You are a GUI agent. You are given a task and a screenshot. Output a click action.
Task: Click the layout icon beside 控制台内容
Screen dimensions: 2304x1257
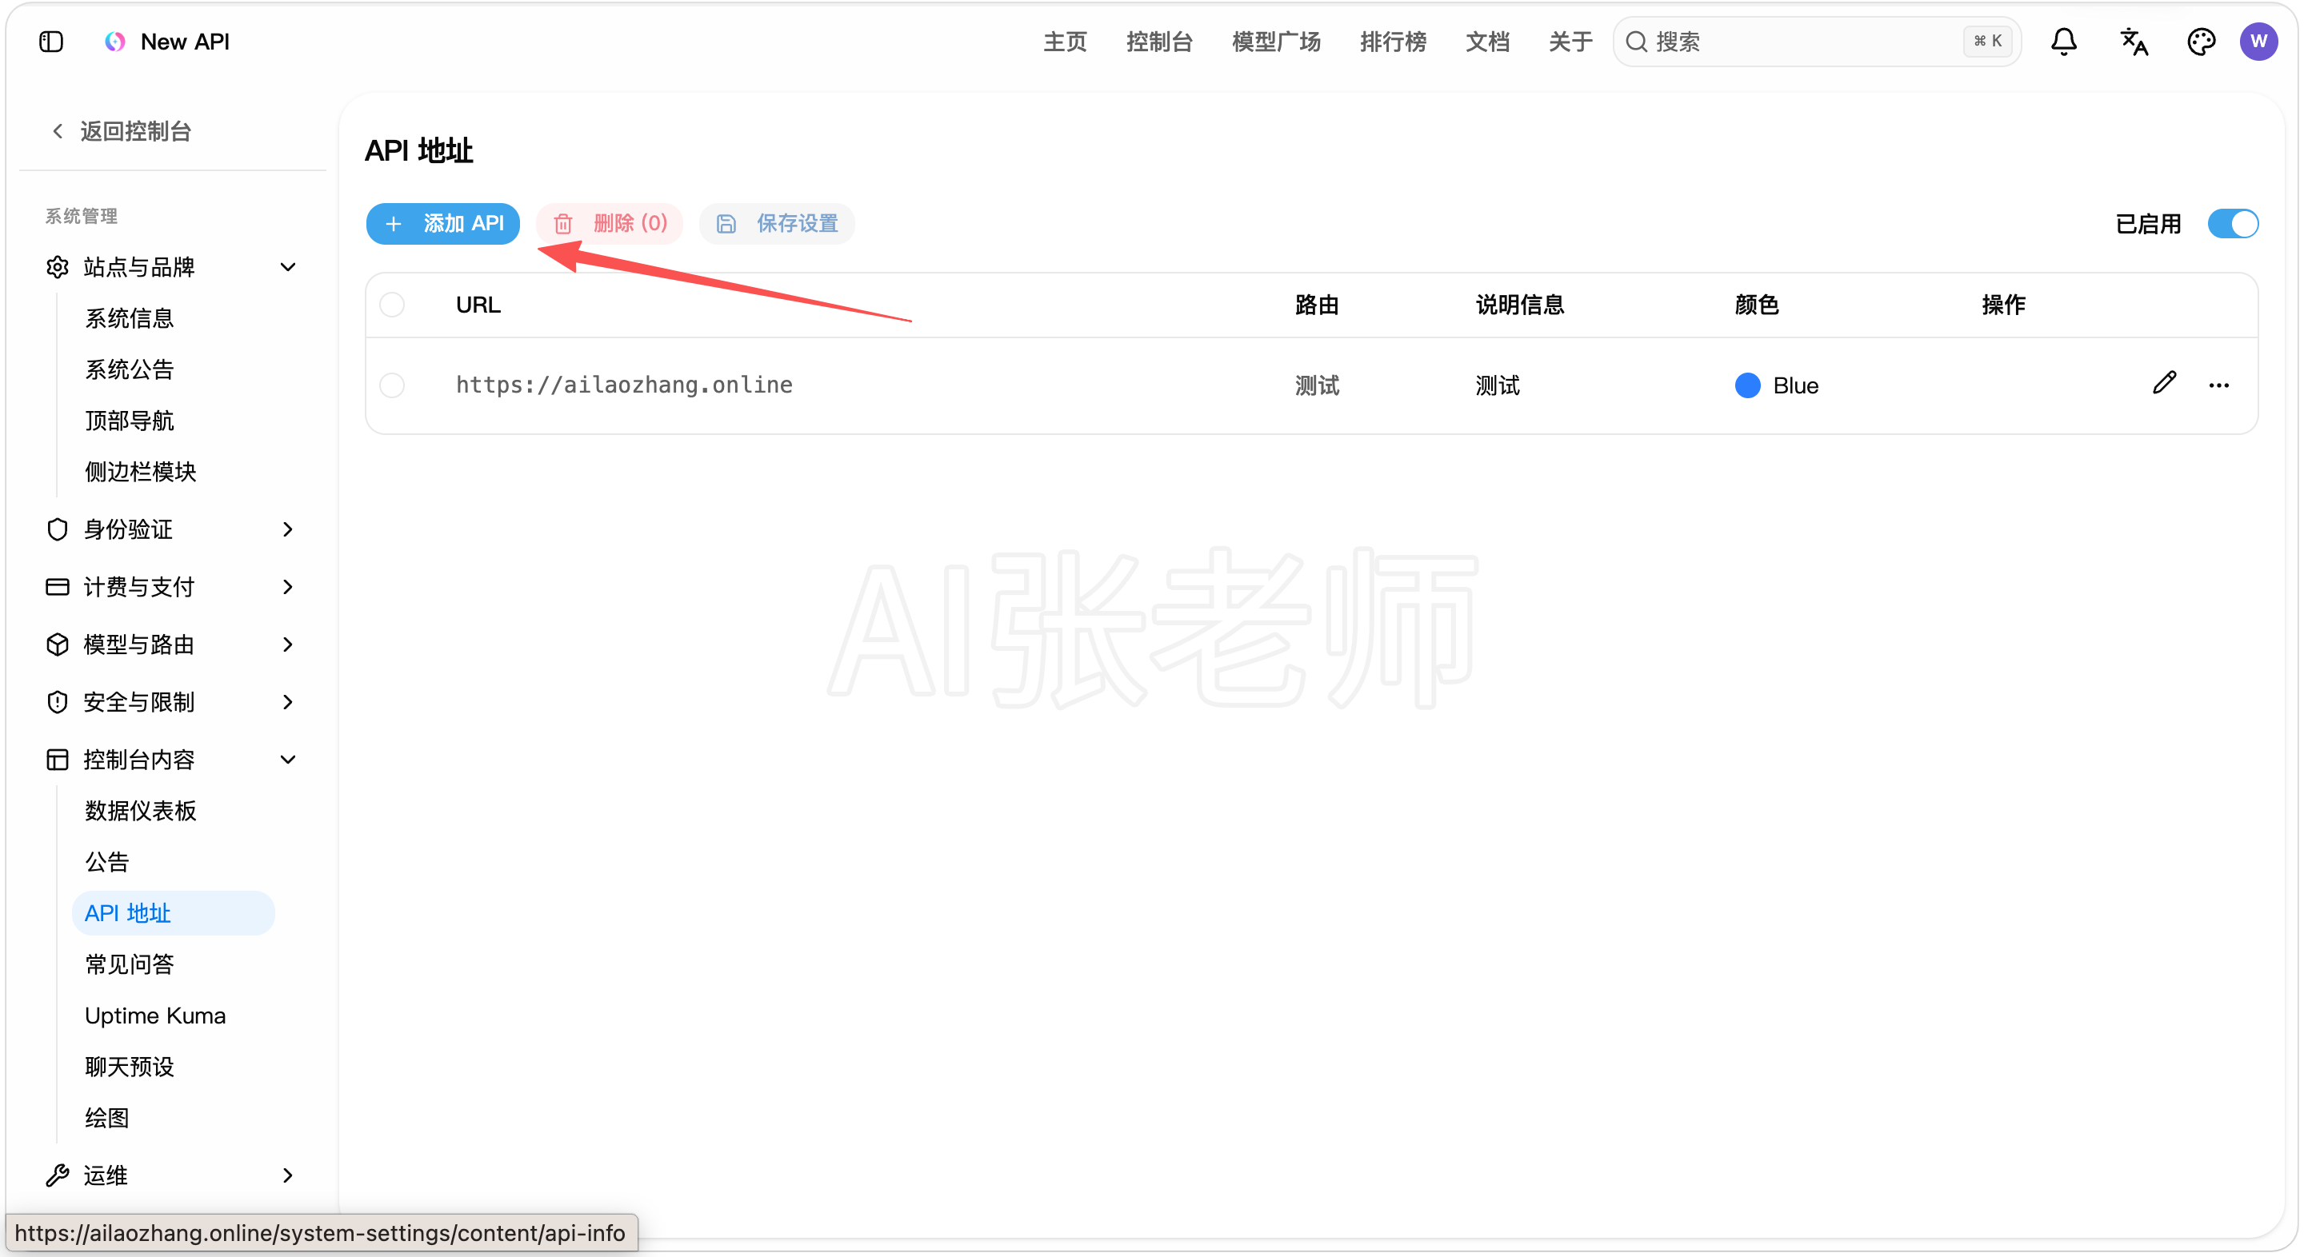(x=58, y=759)
